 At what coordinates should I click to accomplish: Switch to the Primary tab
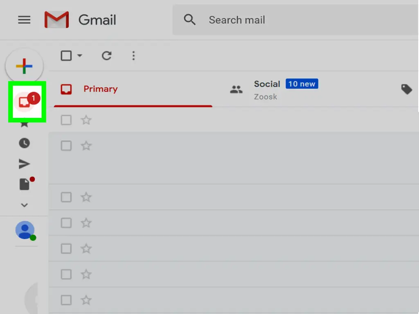pos(100,89)
